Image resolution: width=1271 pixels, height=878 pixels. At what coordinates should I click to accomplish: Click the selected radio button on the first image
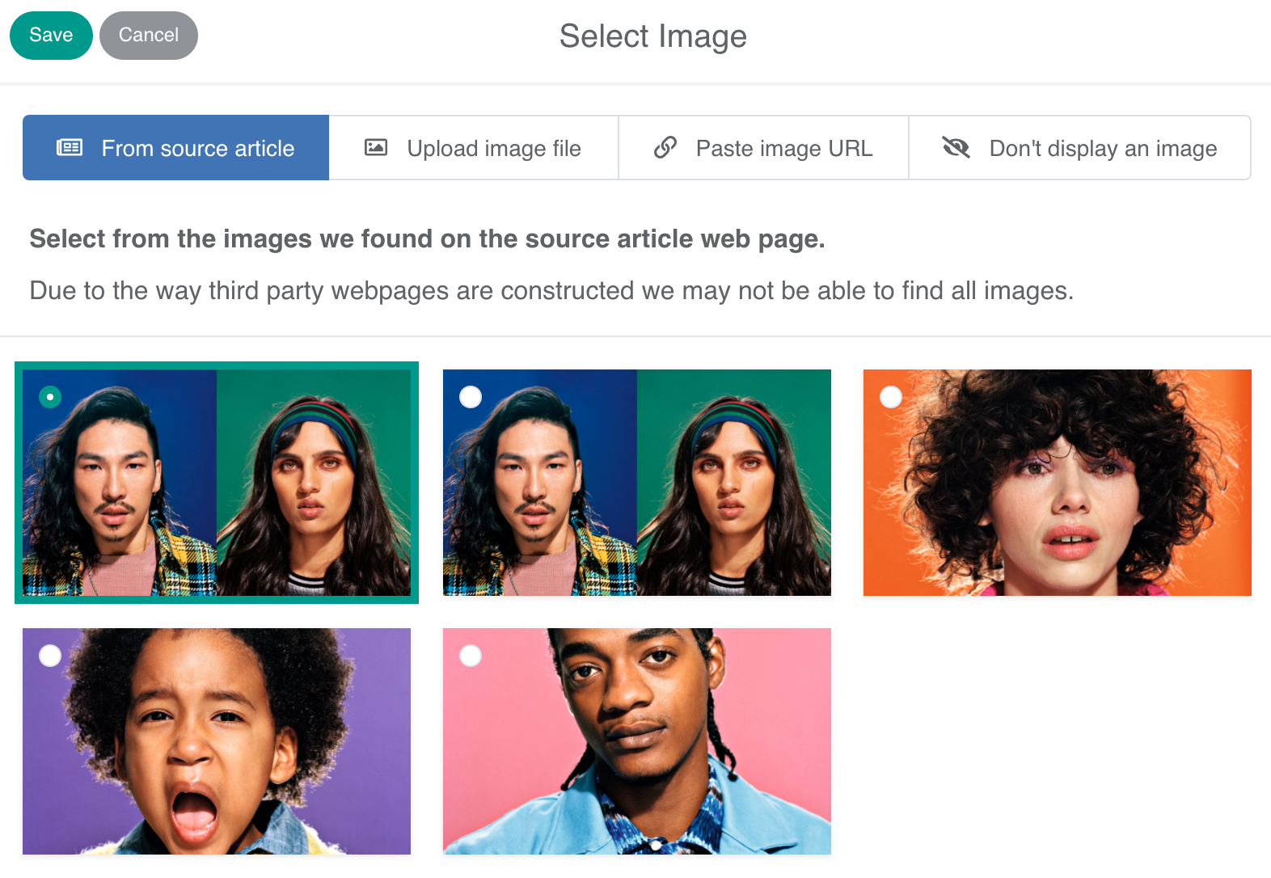(x=50, y=397)
